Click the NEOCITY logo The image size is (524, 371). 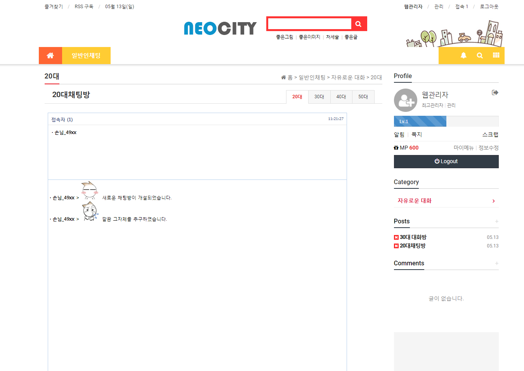tap(220, 28)
